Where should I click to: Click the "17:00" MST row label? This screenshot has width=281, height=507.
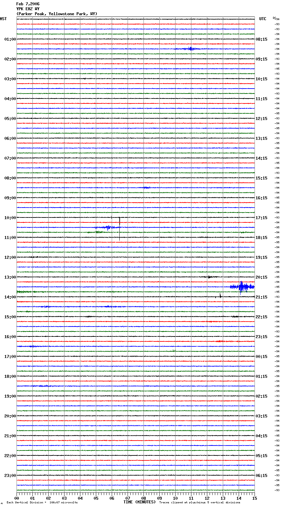coord(10,357)
